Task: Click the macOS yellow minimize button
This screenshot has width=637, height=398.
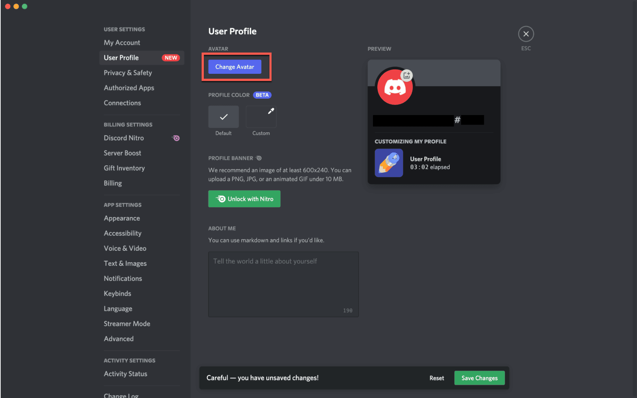Action: tap(16, 6)
